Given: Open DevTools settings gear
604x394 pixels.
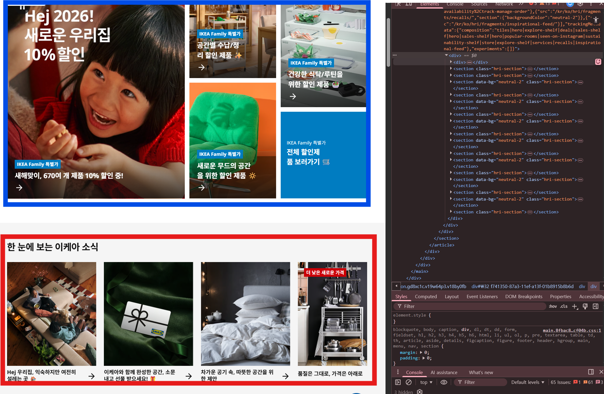Looking at the screenshot, I should (580, 4).
